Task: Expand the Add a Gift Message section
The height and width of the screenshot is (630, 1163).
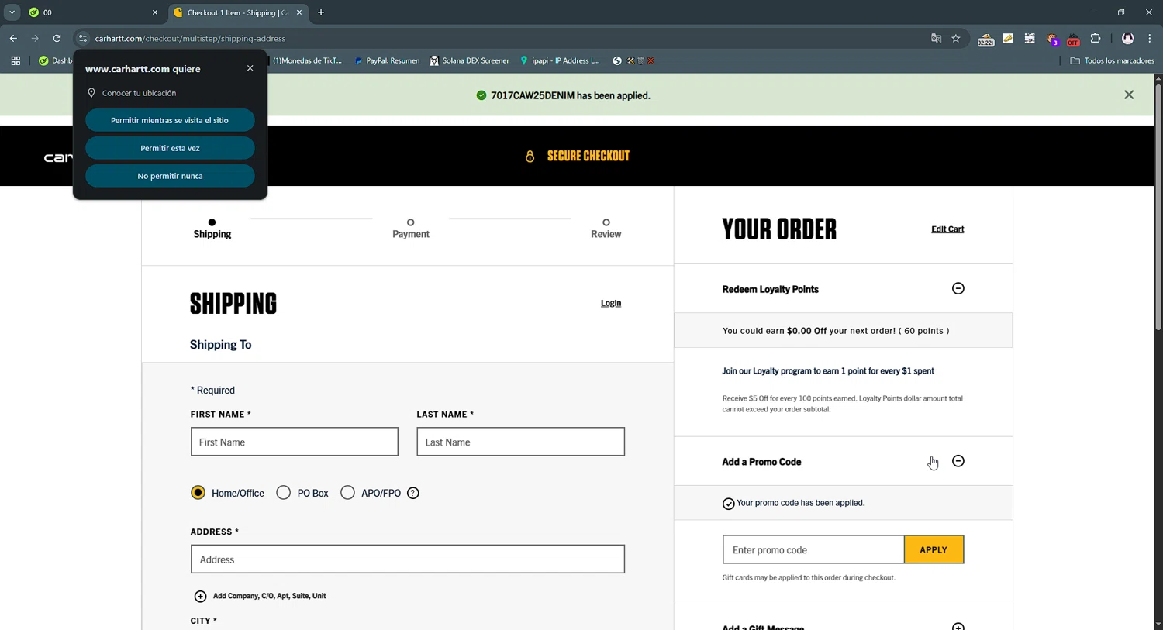Action: 958,626
